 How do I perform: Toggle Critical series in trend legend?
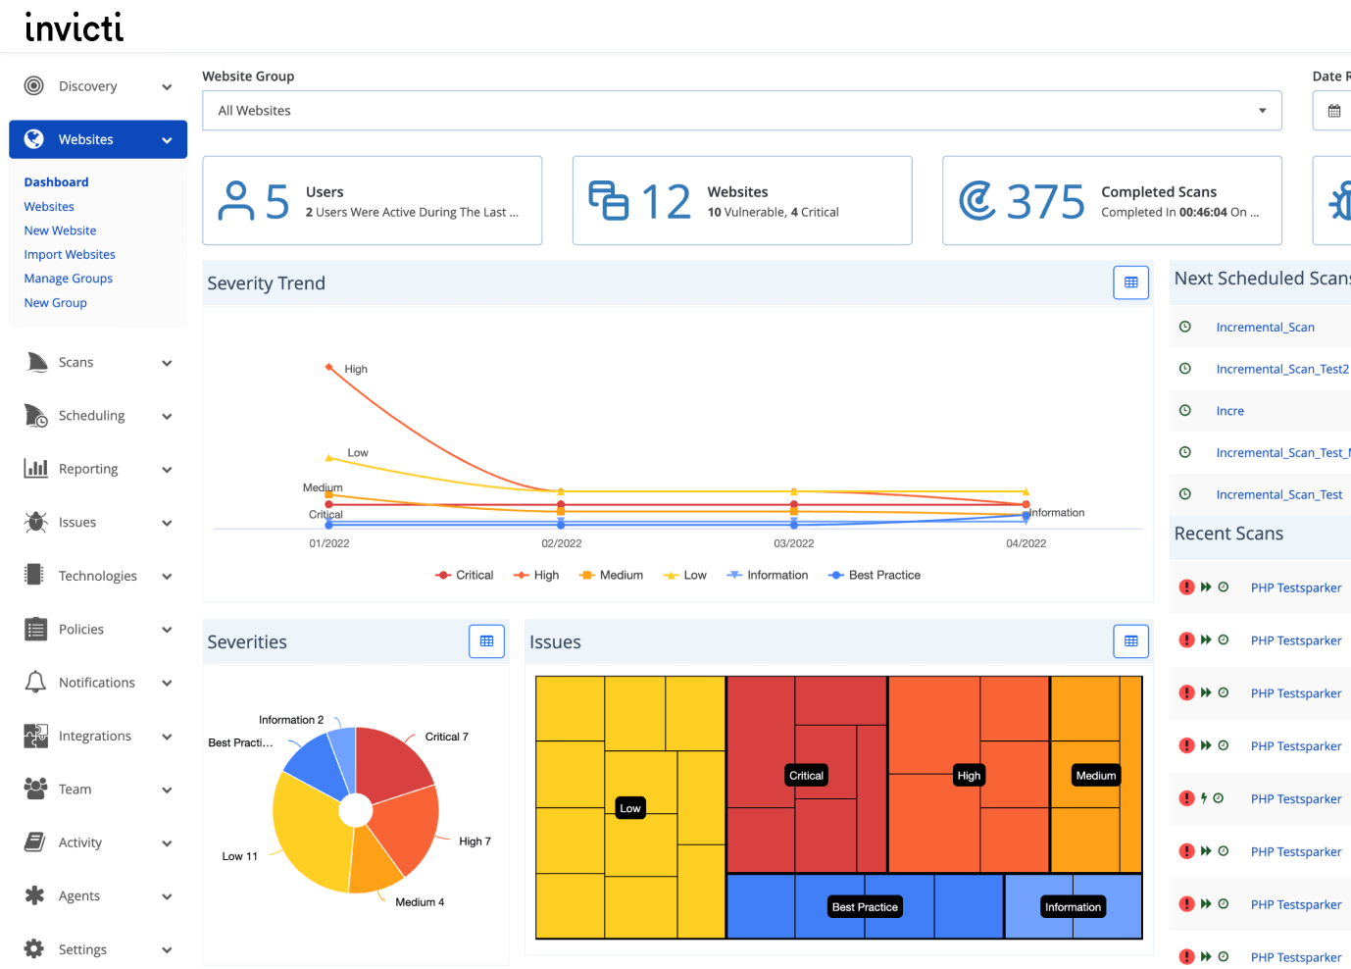pos(465,575)
